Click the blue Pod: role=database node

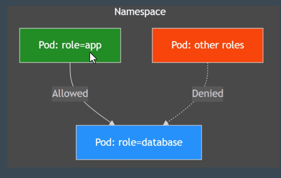[x=139, y=142]
